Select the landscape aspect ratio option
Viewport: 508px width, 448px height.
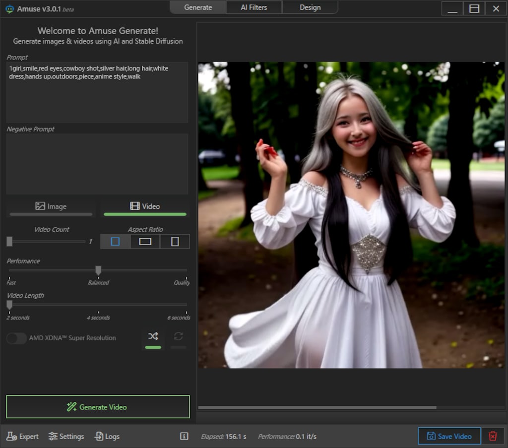coord(145,242)
